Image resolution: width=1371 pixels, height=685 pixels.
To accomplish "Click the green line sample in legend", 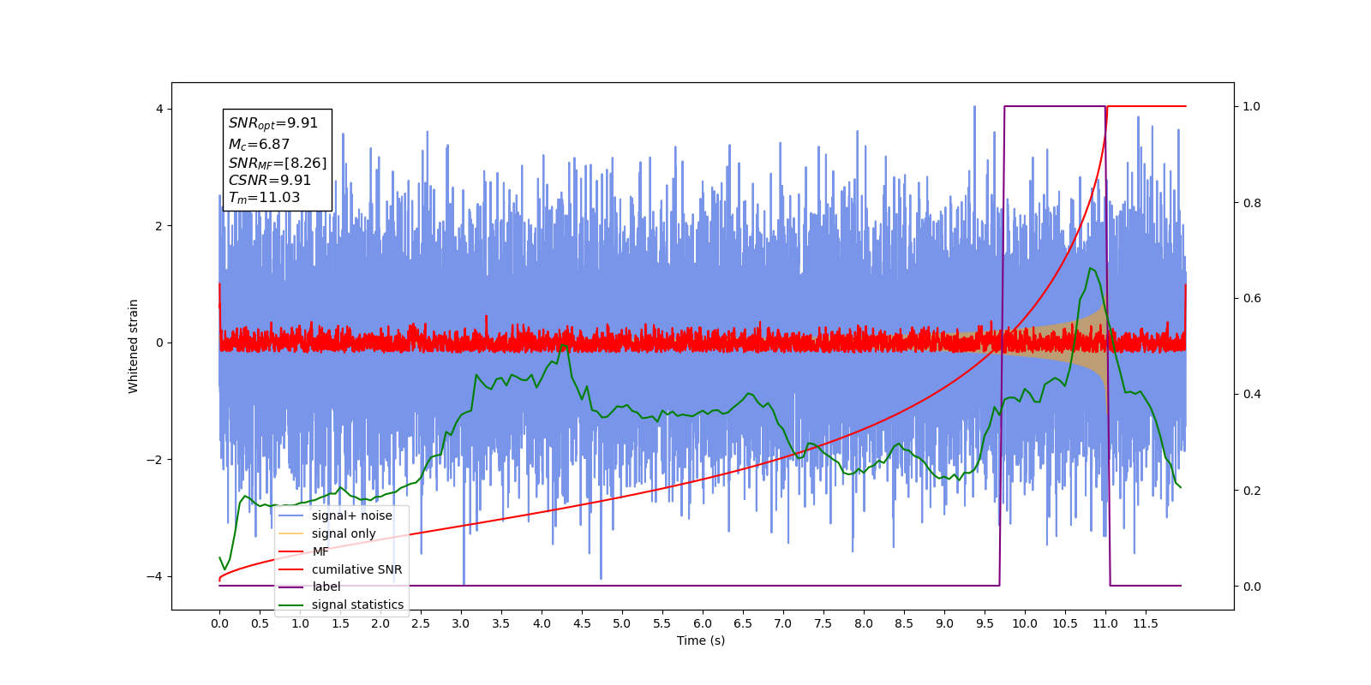I will click(291, 605).
